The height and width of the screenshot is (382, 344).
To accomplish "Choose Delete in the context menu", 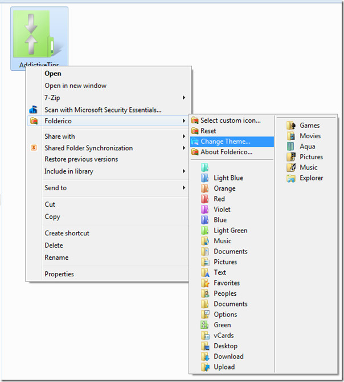I will [x=54, y=246].
